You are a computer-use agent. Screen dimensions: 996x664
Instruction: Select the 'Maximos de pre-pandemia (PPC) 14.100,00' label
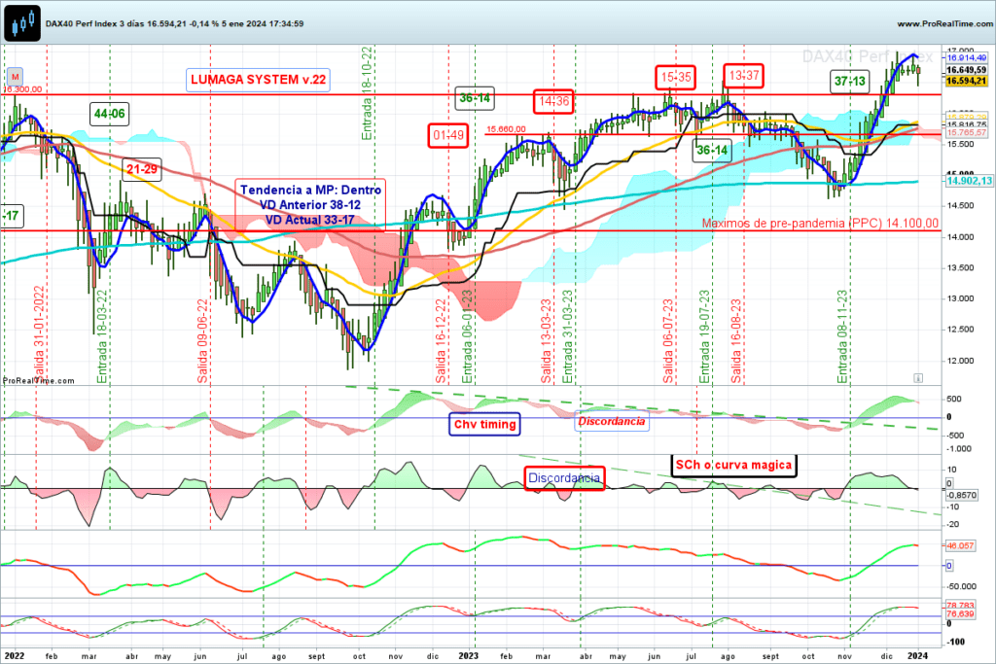pyautogui.click(x=820, y=224)
